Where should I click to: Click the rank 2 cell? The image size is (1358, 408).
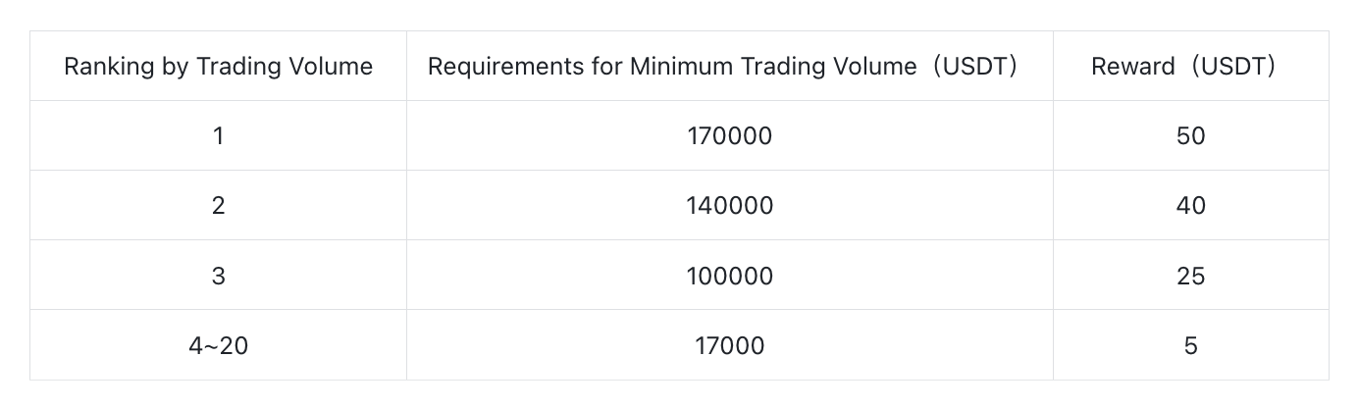218,206
